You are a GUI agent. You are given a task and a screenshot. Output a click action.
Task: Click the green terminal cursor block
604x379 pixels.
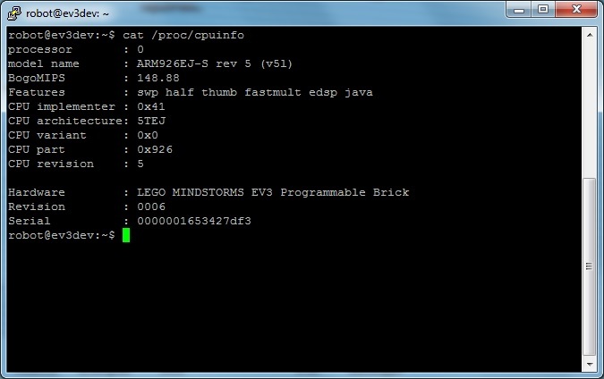126,235
